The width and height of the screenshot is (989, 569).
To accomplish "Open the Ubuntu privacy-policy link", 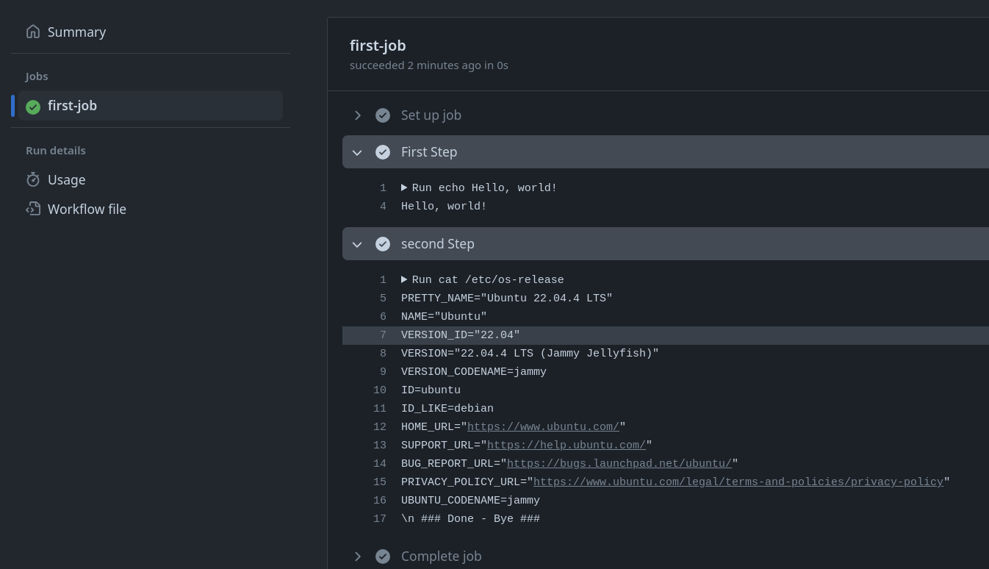I will [x=738, y=482].
